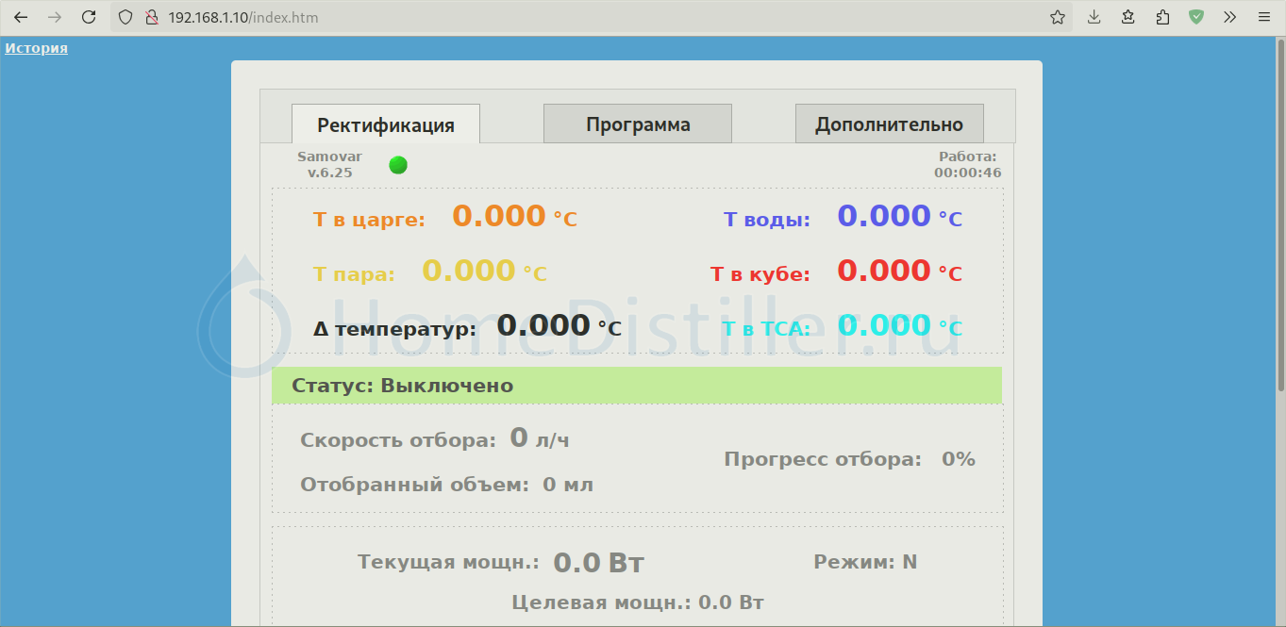Select the Дополнительно tab
This screenshot has height=627, width=1286.
889,124
